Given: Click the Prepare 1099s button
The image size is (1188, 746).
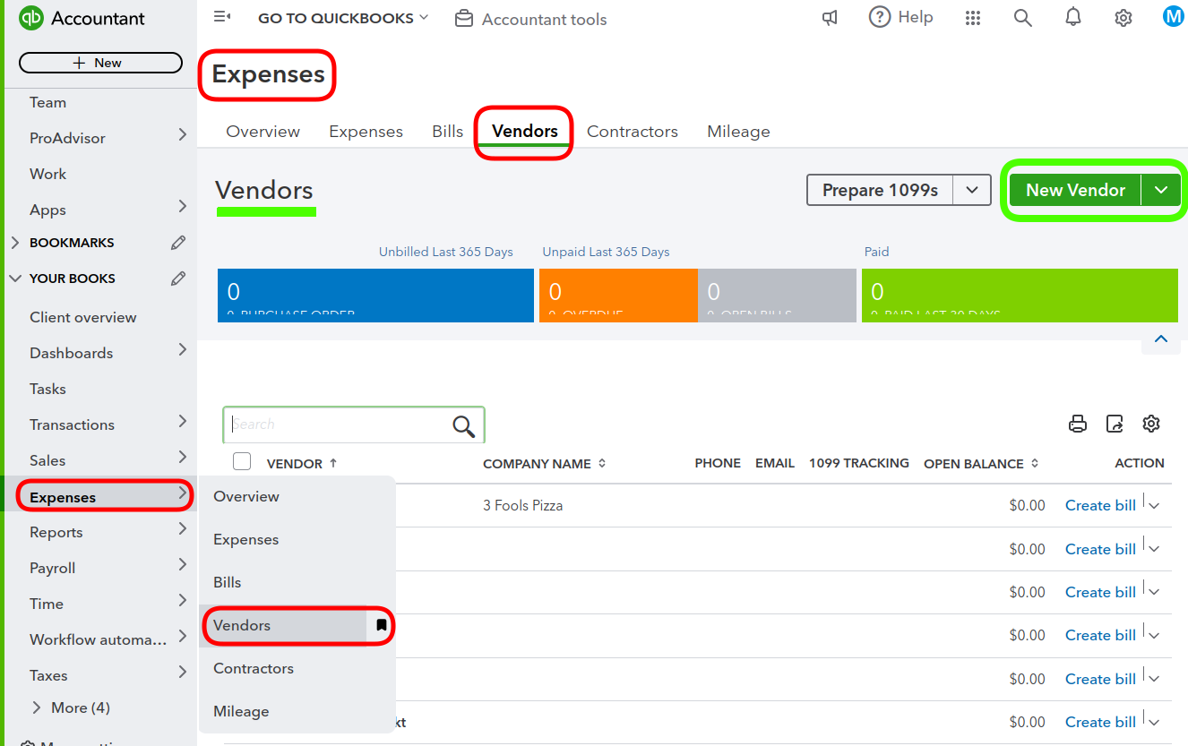Looking at the screenshot, I should click(880, 190).
